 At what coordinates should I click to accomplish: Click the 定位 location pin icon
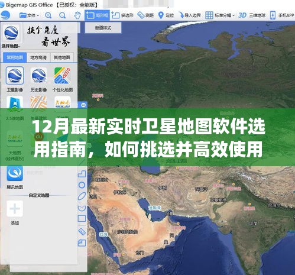click(x=161, y=15)
